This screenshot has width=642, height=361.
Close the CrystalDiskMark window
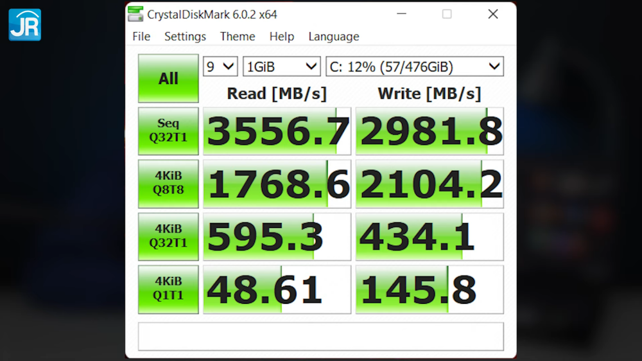pyautogui.click(x=492, y=14)
